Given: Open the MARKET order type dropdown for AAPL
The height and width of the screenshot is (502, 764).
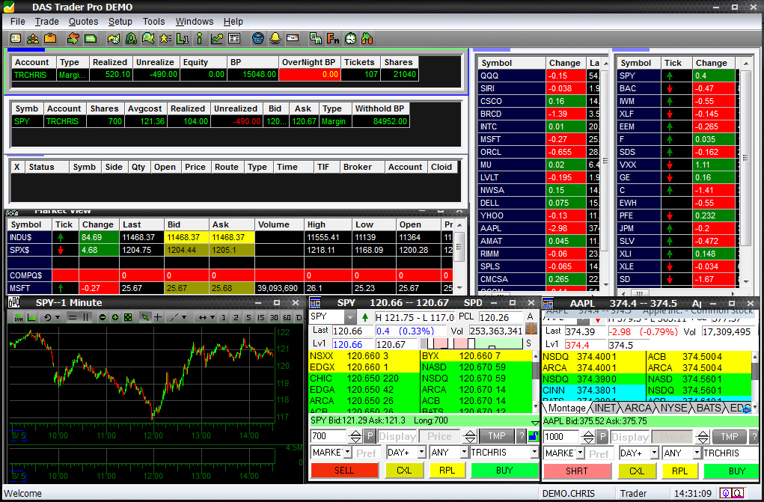Looking at the screenshot, I should (x=580, y=453).
